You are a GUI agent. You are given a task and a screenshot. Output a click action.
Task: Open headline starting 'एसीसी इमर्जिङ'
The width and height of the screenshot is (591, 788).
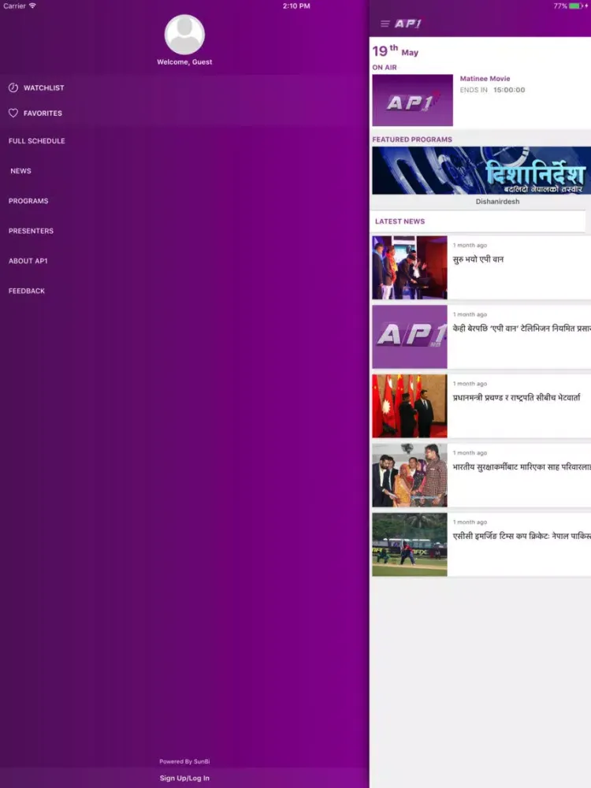pyautogui.click(x=522, y=536)
